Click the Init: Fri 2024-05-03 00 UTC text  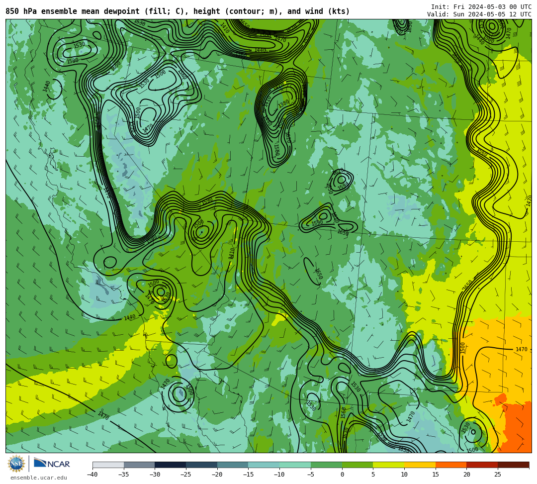(481, 7)
